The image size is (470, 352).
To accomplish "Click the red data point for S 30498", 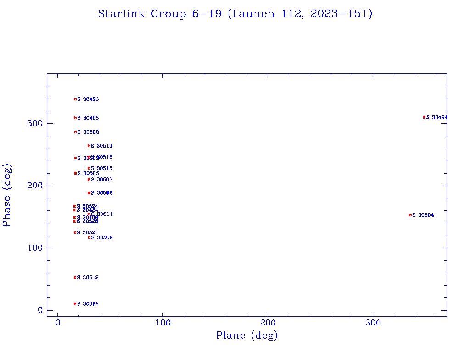I will pos(75,118).
